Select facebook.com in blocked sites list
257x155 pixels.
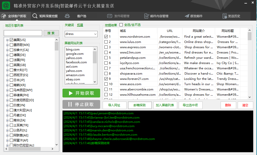[76, 62]
